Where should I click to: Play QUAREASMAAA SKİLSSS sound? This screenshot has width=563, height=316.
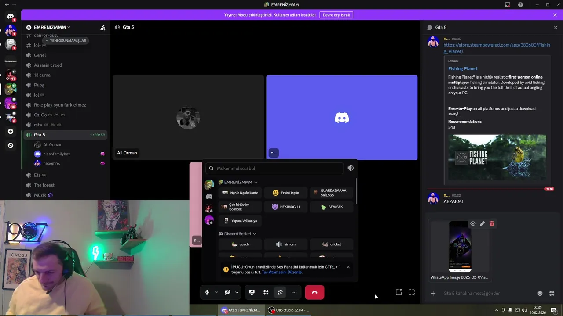(x=332, y=193)
